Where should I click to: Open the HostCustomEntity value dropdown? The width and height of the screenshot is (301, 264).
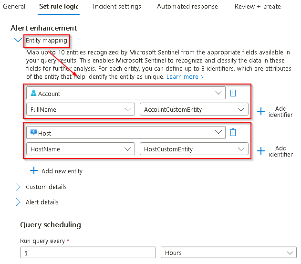click(x=194, y=149)
